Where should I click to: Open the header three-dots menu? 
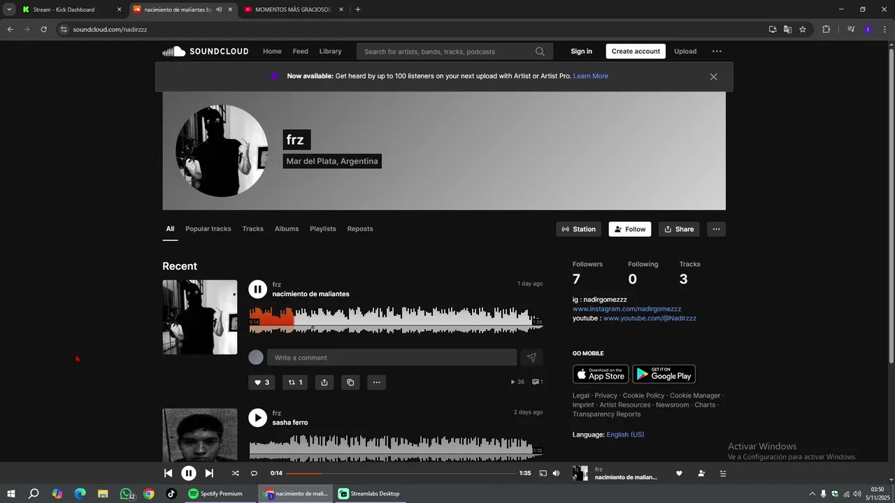point(717,51)
